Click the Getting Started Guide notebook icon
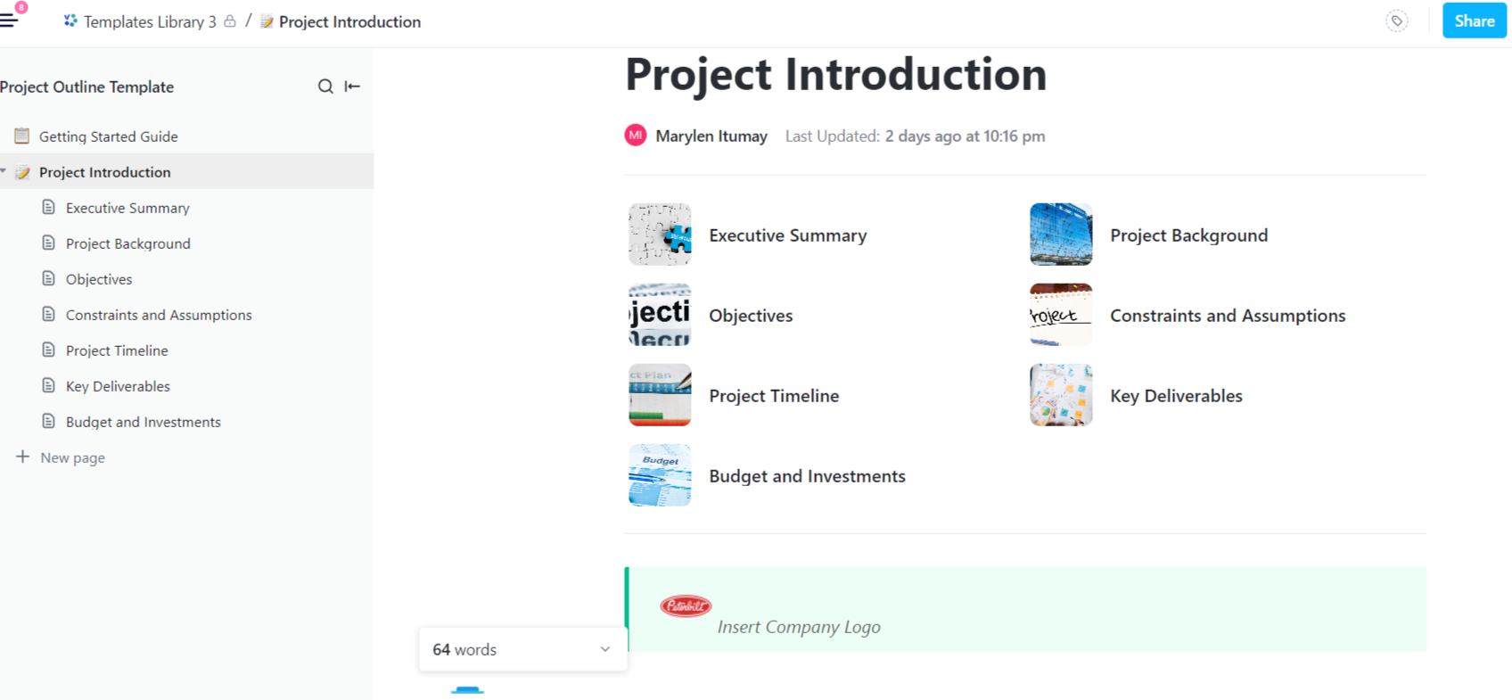The image size is (1512, 700). 22,136
